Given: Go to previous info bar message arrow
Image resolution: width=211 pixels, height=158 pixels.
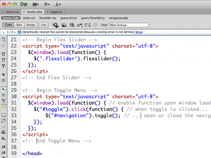Looking at the screenshot, I should [3, 32].
